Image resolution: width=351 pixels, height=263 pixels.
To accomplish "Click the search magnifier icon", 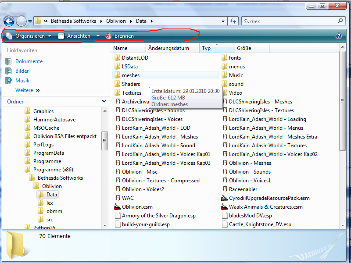I will (x=340, y=21).
